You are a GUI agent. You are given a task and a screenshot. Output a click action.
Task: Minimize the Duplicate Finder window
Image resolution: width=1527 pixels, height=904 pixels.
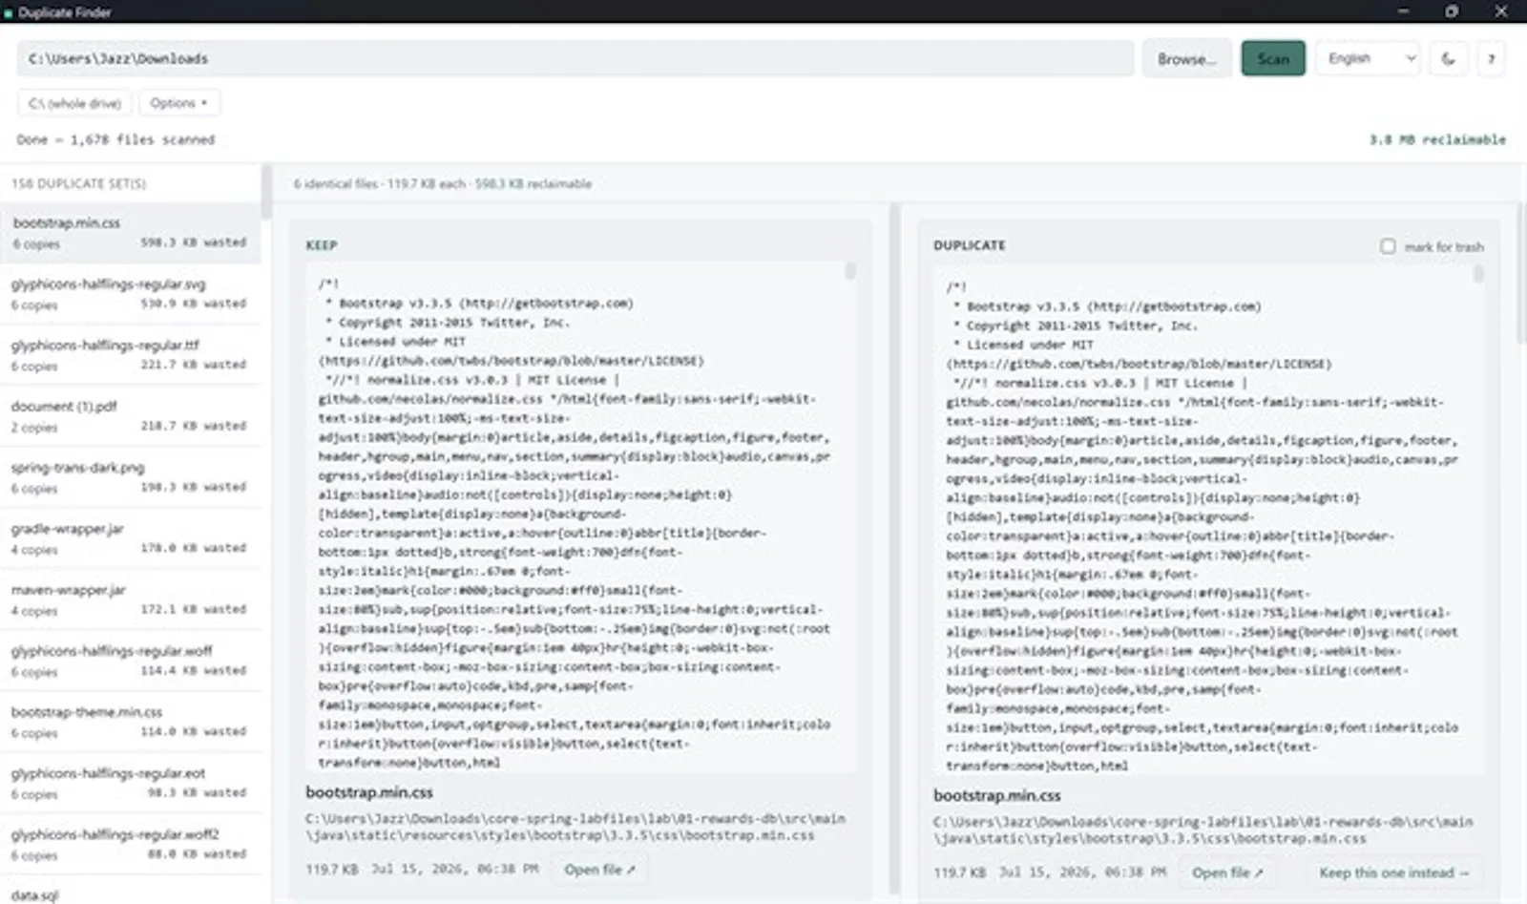[x=1403, y=11]
